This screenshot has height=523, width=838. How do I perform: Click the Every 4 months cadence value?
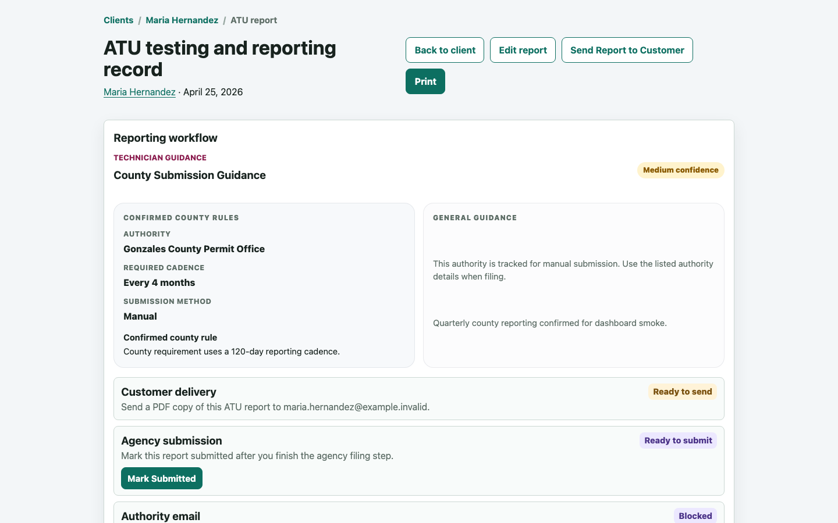[x=159, y=282]
